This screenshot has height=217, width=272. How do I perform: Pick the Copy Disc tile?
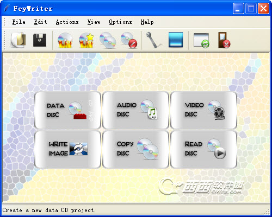135,149
